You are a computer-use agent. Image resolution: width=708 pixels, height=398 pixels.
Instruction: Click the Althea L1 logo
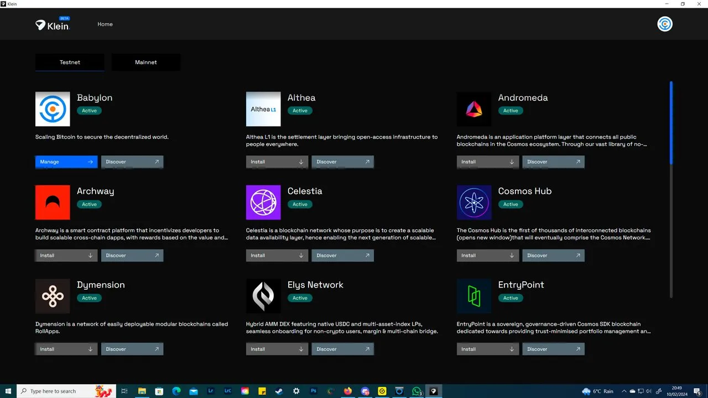[x=263, y=109]
